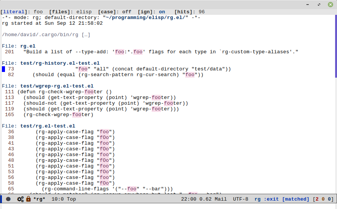Click the UTF-8 encoding indicator
Viewport: 337px width, 209px height.
[x=240, y=199]
